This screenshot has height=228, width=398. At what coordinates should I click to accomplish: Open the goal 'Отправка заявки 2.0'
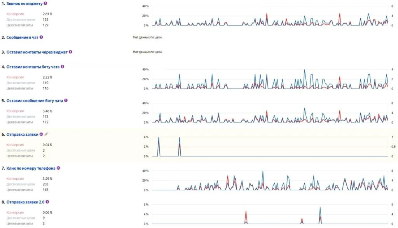pos(25,202)
